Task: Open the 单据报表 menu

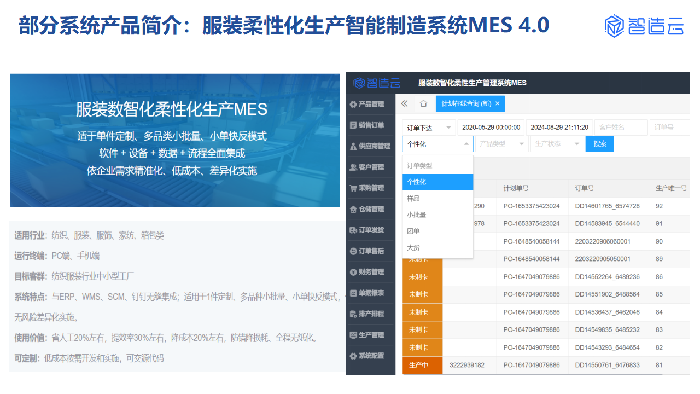Action: point(370,293)
